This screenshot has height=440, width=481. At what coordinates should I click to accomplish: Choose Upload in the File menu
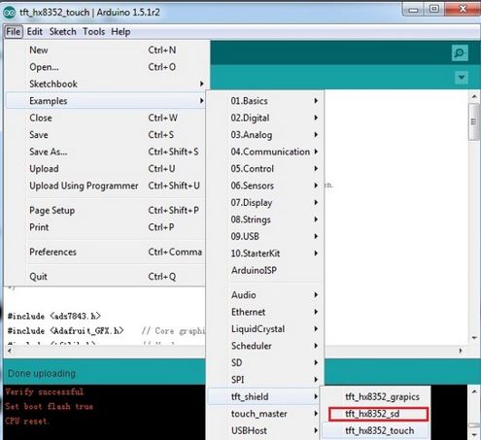click(106, 169)
